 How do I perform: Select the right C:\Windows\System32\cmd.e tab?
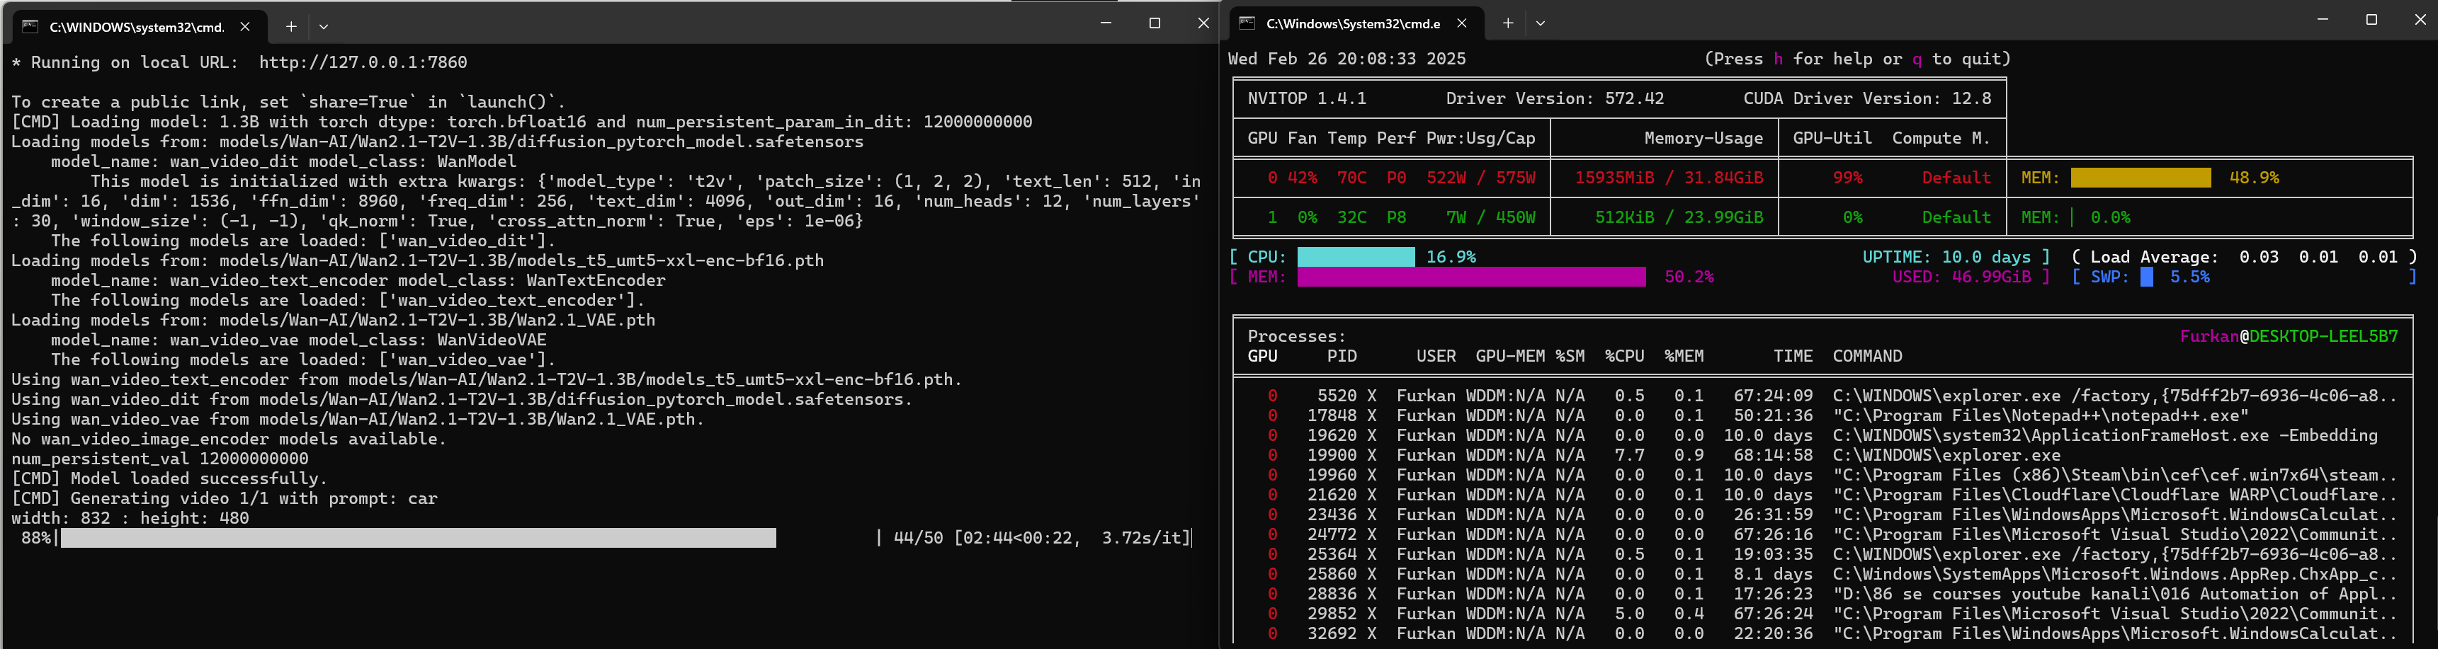coord(1352,23)
